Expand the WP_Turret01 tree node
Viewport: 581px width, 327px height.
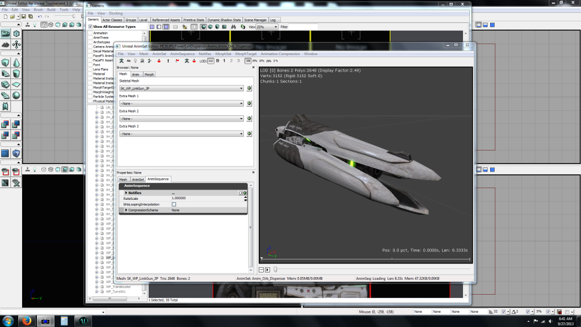tap(96, 291)
